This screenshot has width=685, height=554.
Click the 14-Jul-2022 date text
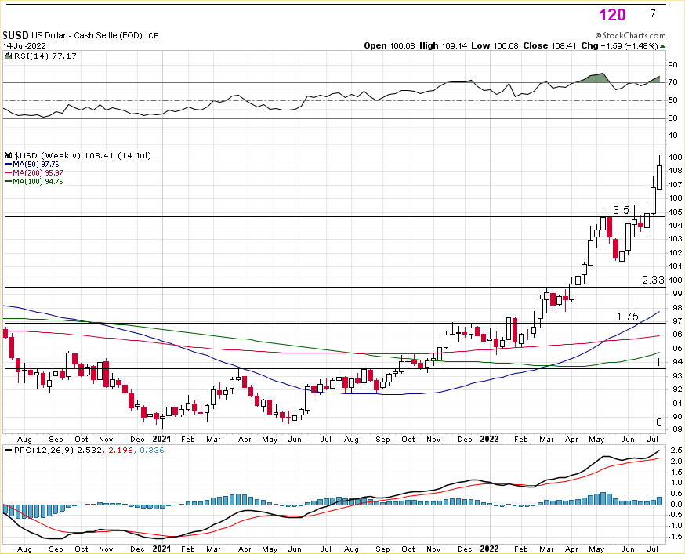(24, 46)
